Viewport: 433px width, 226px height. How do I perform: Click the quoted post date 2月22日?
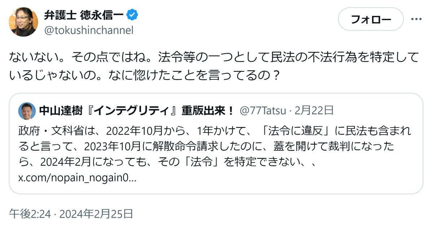(314, 110)
